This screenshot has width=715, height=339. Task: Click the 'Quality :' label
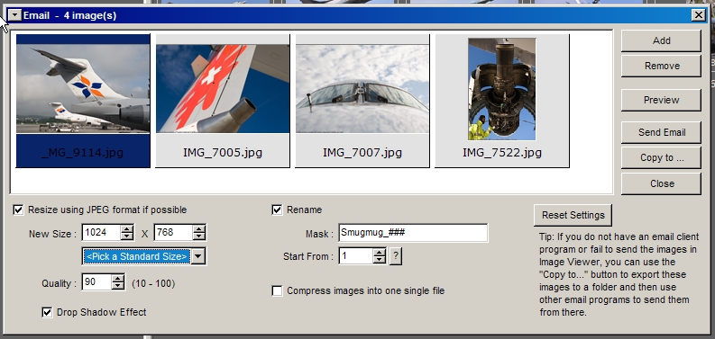(60, 283)
